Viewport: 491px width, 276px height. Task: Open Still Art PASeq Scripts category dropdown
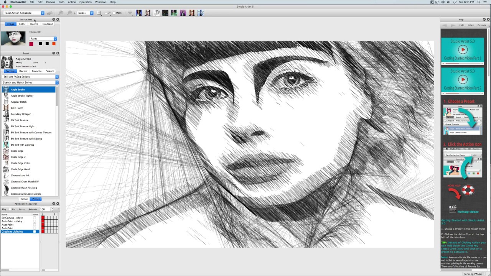(x=30, y=77)
